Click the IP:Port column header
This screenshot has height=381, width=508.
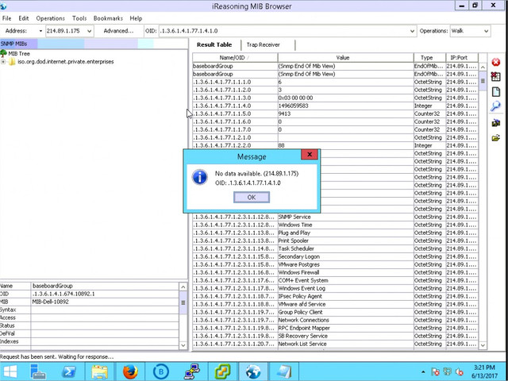[462, 58]
